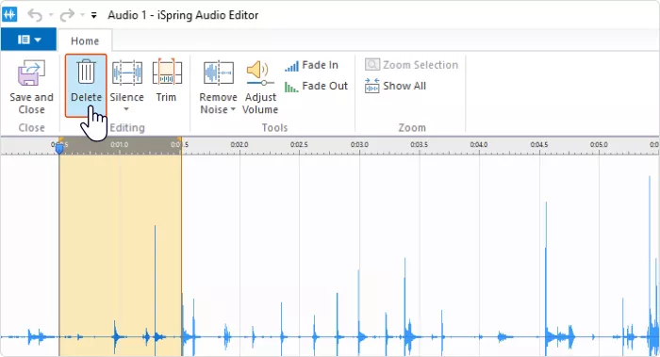Switch to the Home ribbon tab
660x357 pixels.
tap(85, 41)
